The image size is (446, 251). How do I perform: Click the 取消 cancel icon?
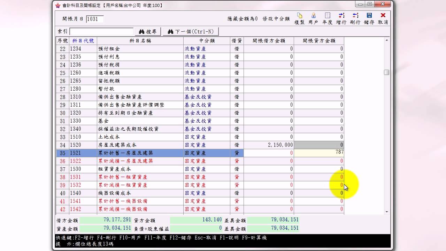click(383, 18)
